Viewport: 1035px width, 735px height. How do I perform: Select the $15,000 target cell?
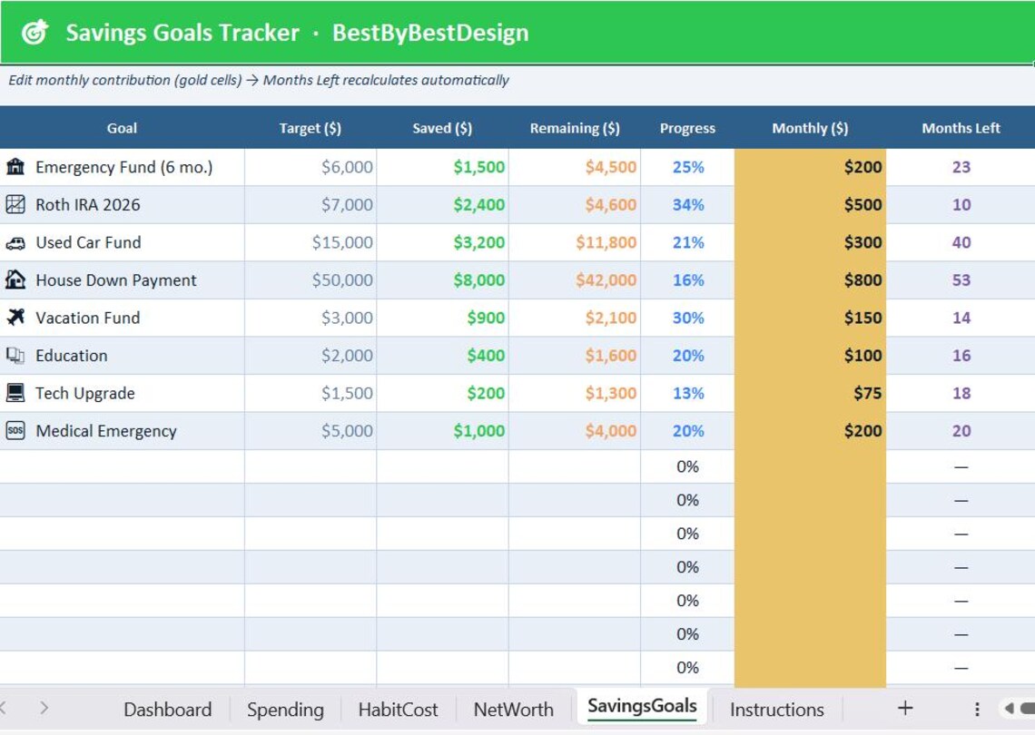310,242
